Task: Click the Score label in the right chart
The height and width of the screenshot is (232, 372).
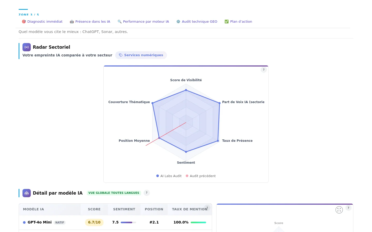Action: point(279,223)
